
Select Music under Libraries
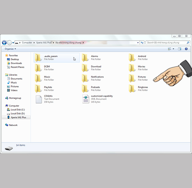[14, 83]
